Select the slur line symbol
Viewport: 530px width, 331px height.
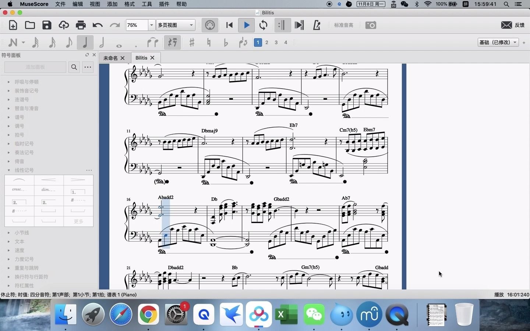[19, 180]
